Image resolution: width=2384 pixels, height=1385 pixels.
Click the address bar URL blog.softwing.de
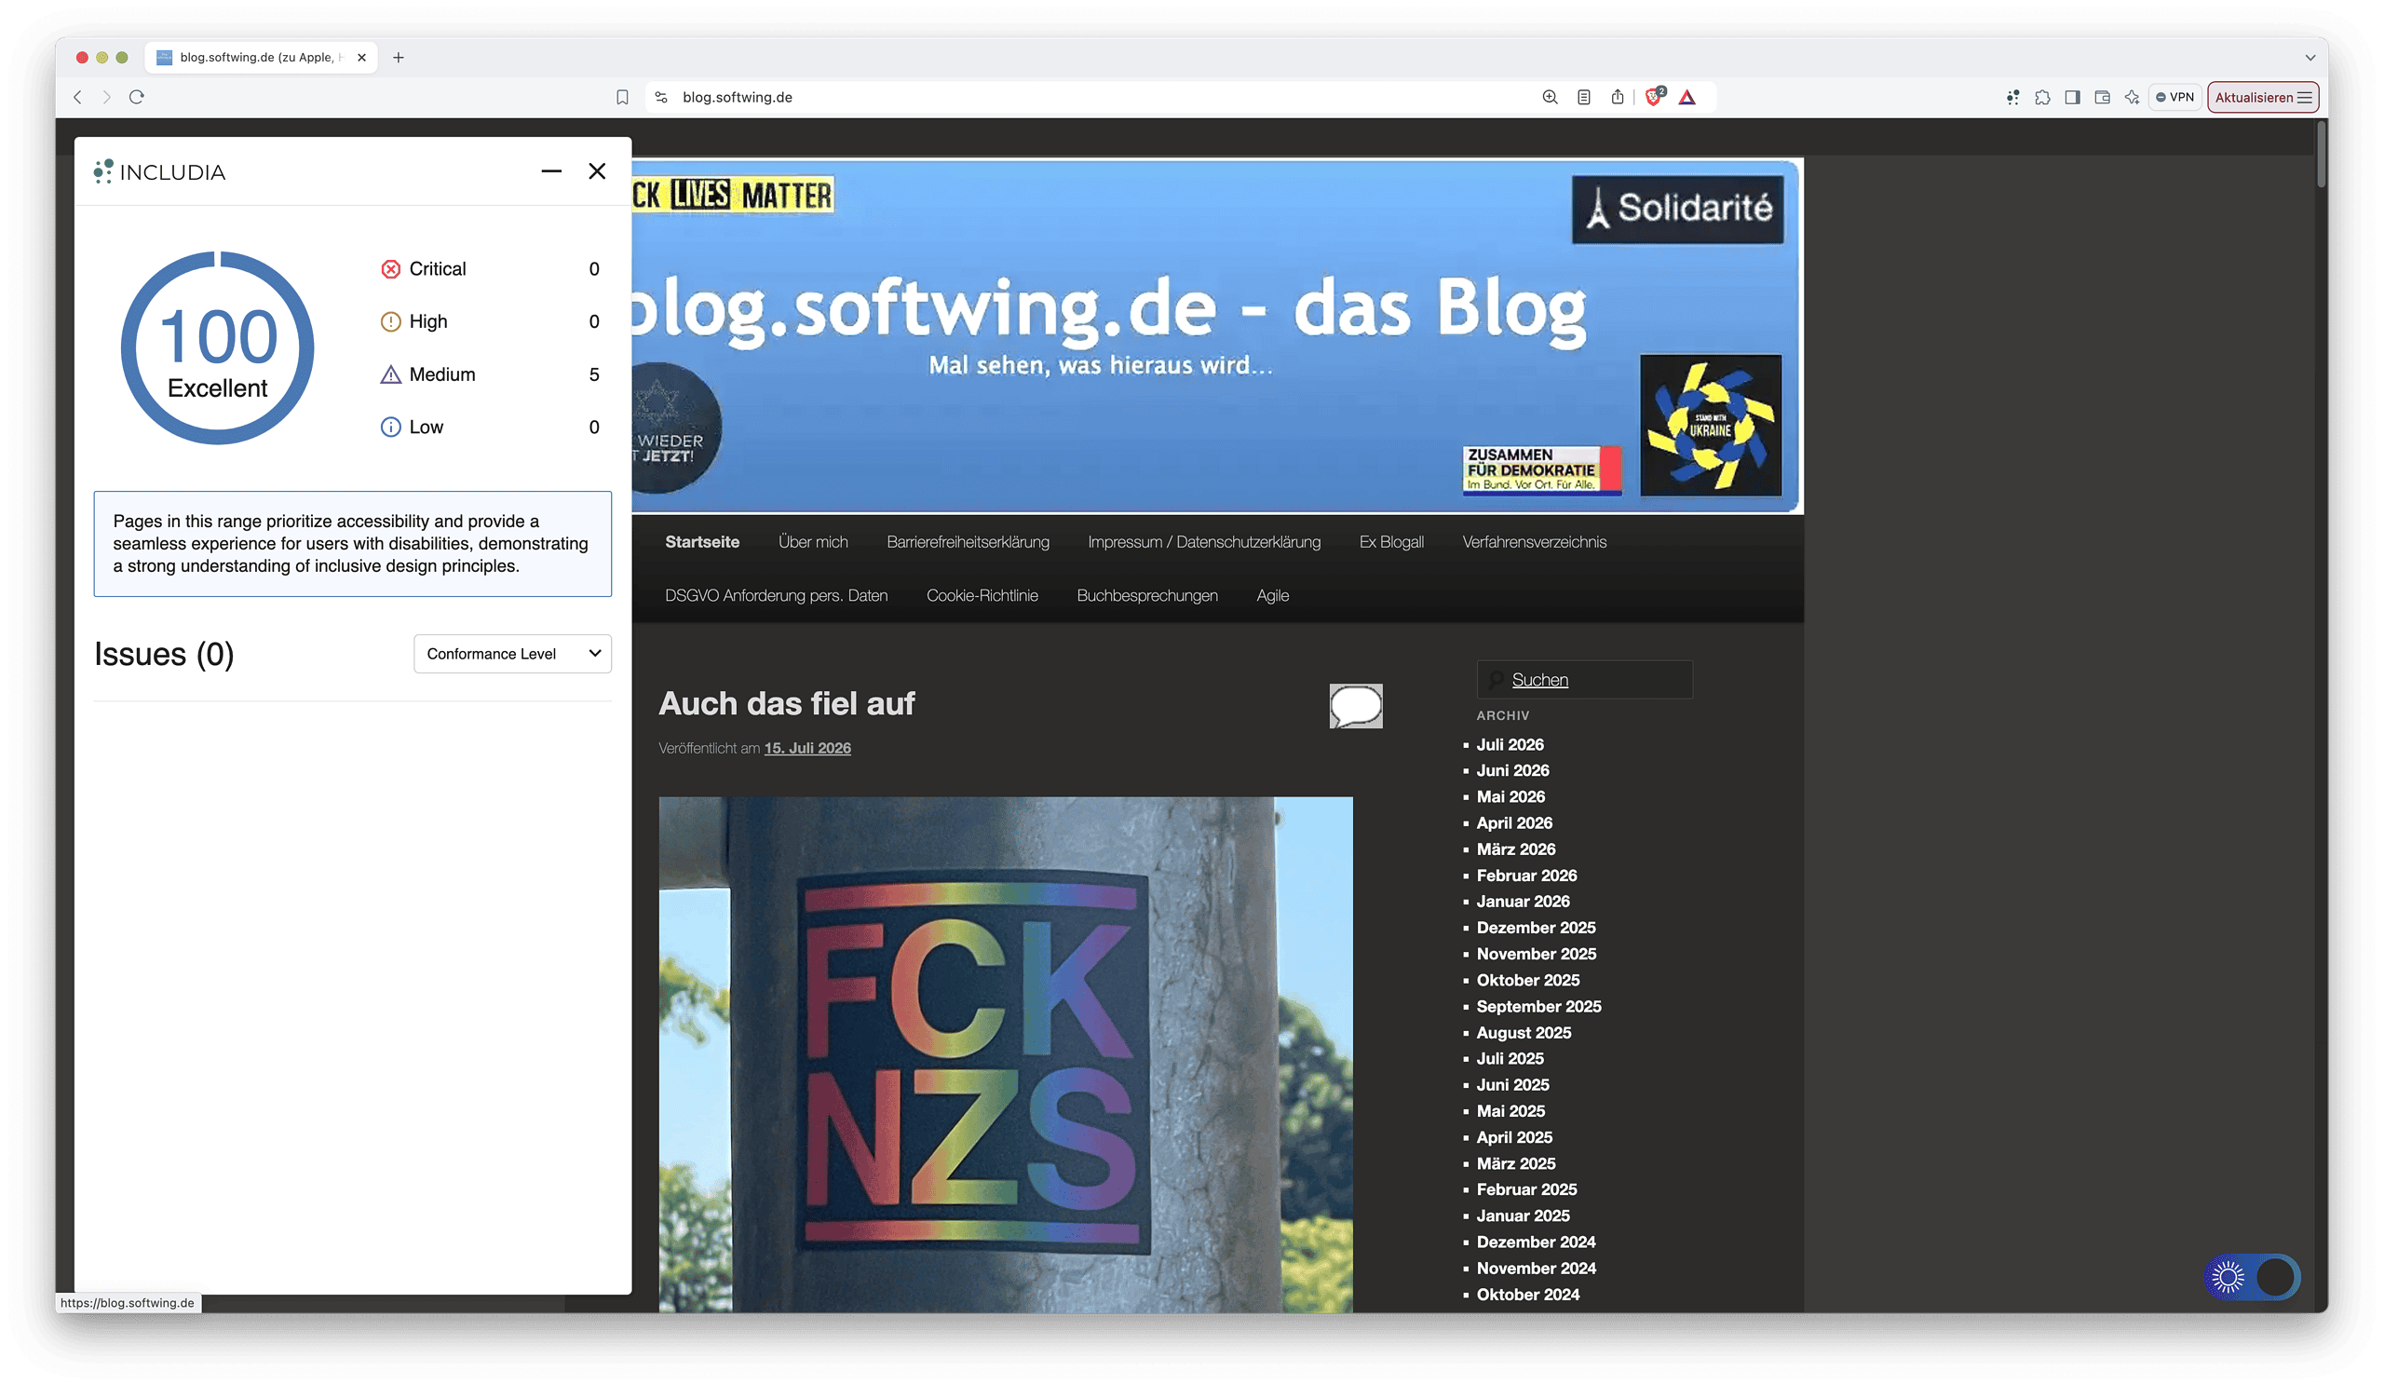click(738, 98)
